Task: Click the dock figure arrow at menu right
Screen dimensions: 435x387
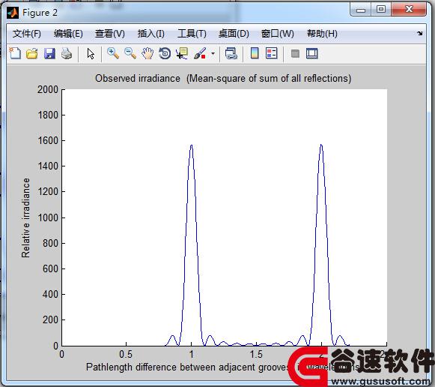Action: (x=419, y=33)
